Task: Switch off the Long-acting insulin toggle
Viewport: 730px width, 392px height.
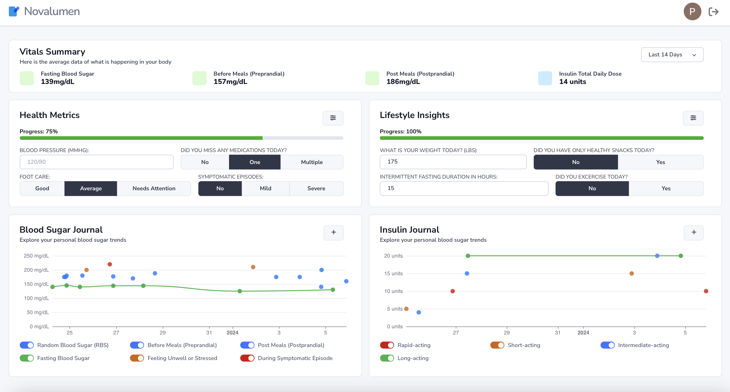Action: coord(387,358)
